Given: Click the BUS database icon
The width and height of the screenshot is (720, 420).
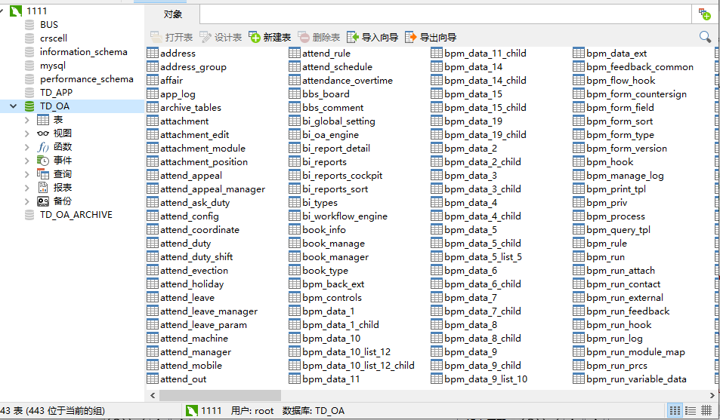Looking at the screenshot, I should tap(29, 25).
